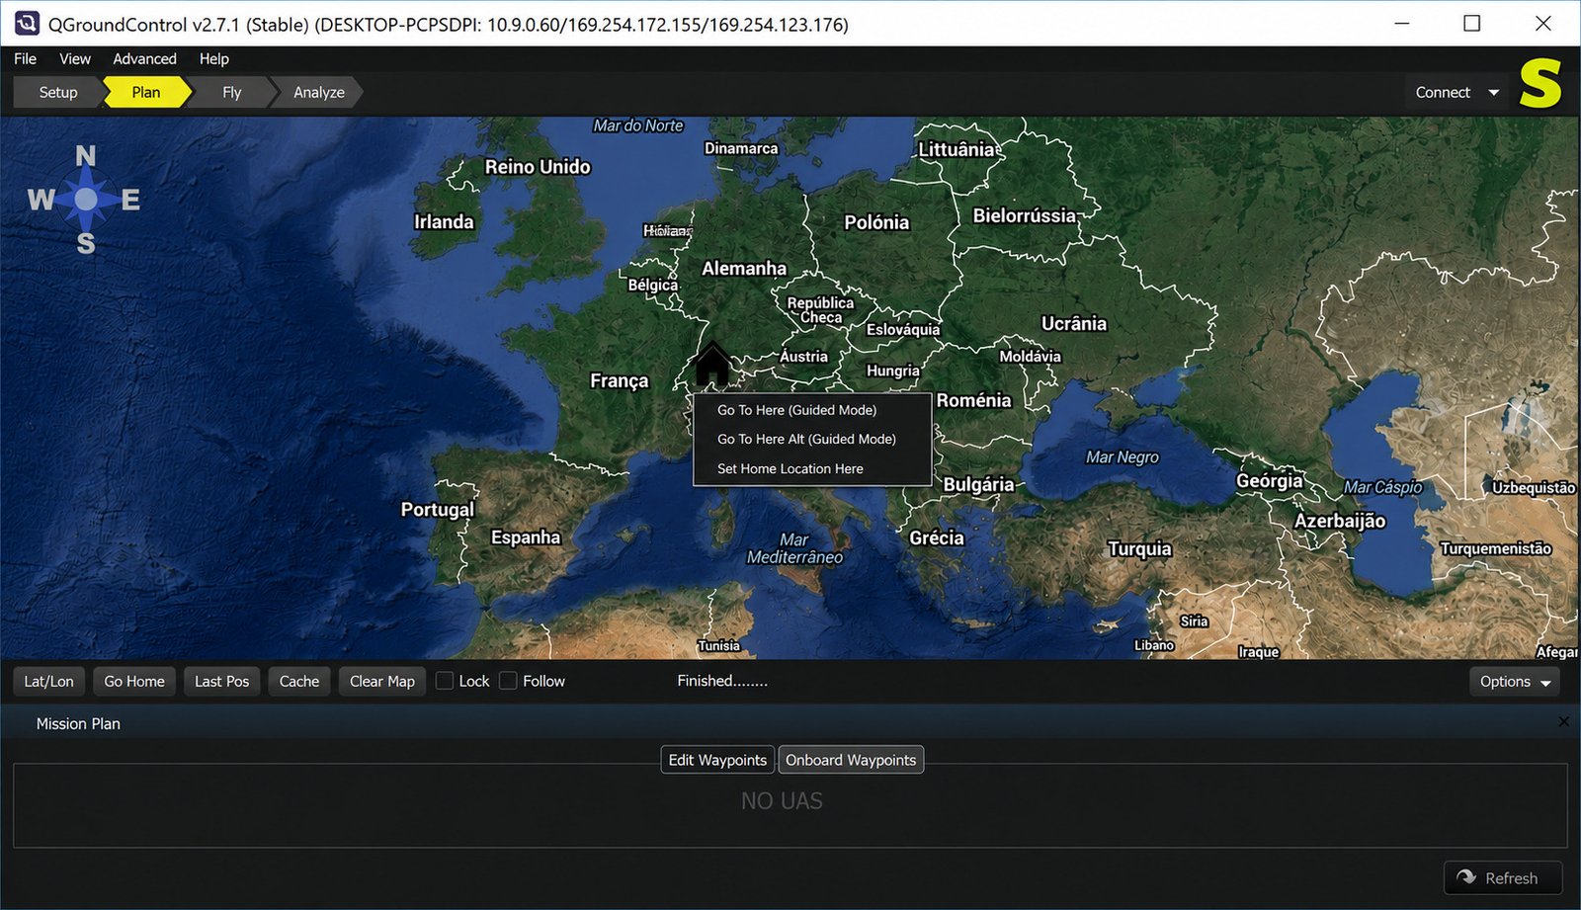Viewport: 1581px width, 910px height.
Task: Open the Advanced menu
Action: [144, 59]
